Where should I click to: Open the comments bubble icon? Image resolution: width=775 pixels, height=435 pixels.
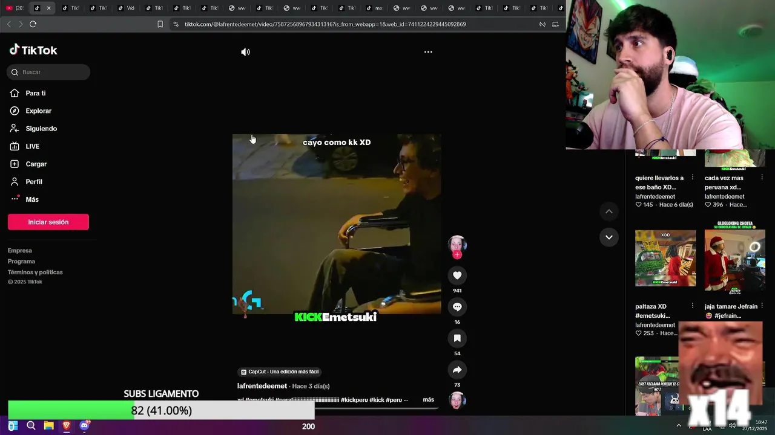[x=457, y=307]
